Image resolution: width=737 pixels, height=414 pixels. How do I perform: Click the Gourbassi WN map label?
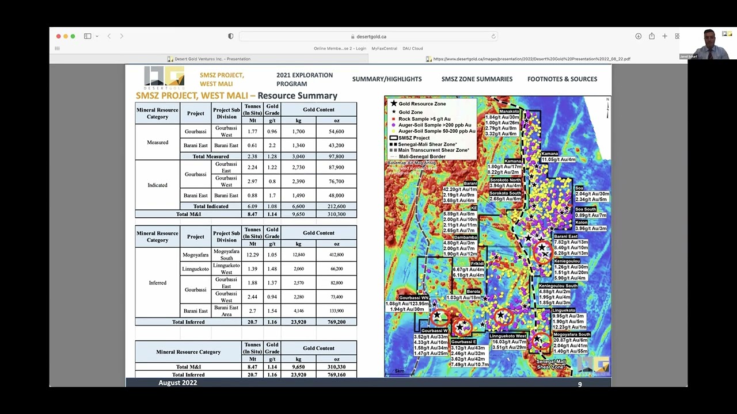click(x=413, y=298)
